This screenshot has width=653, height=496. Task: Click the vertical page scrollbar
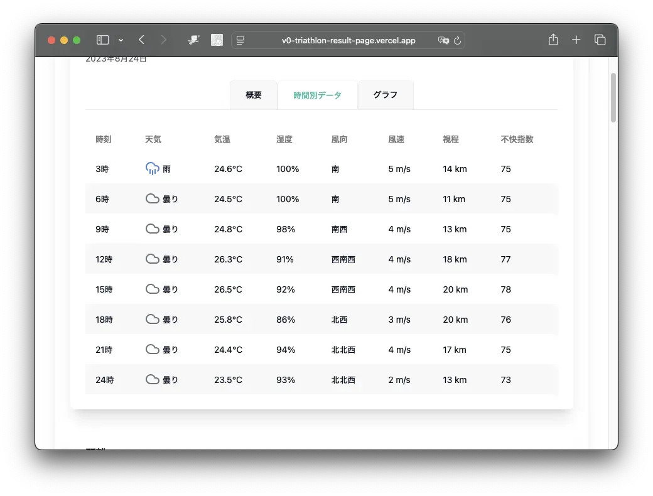point(613,98)
